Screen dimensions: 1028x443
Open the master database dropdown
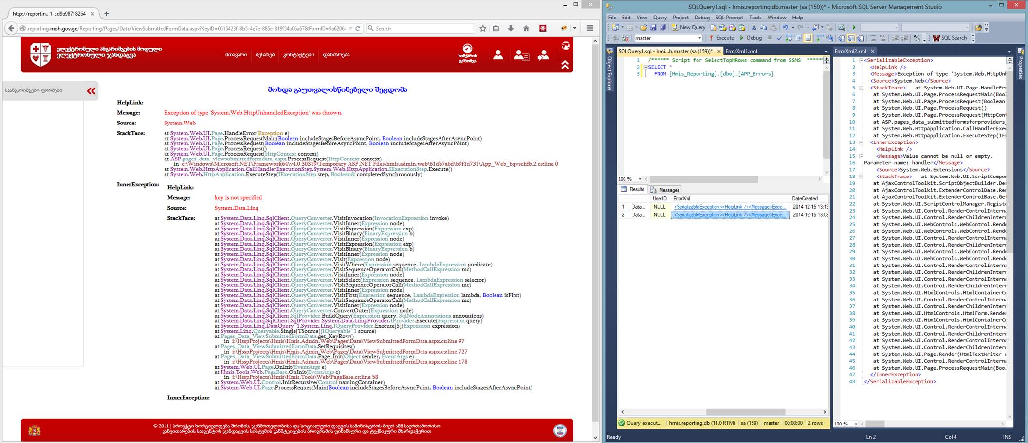699,38
